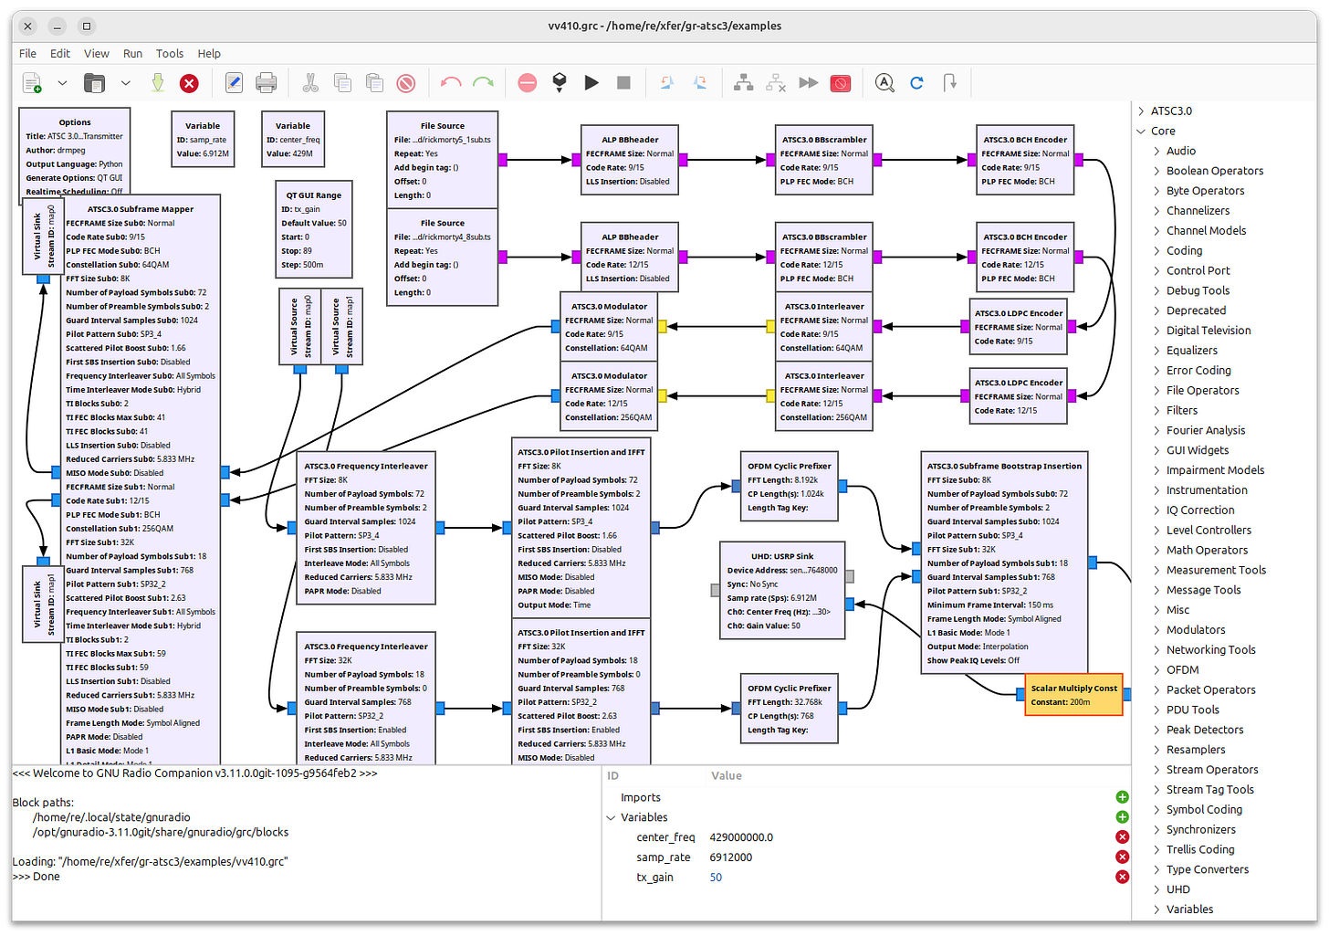Bypass selected block fast-forward icon
The image size is (1329, 936).
(x=808, y=83)
